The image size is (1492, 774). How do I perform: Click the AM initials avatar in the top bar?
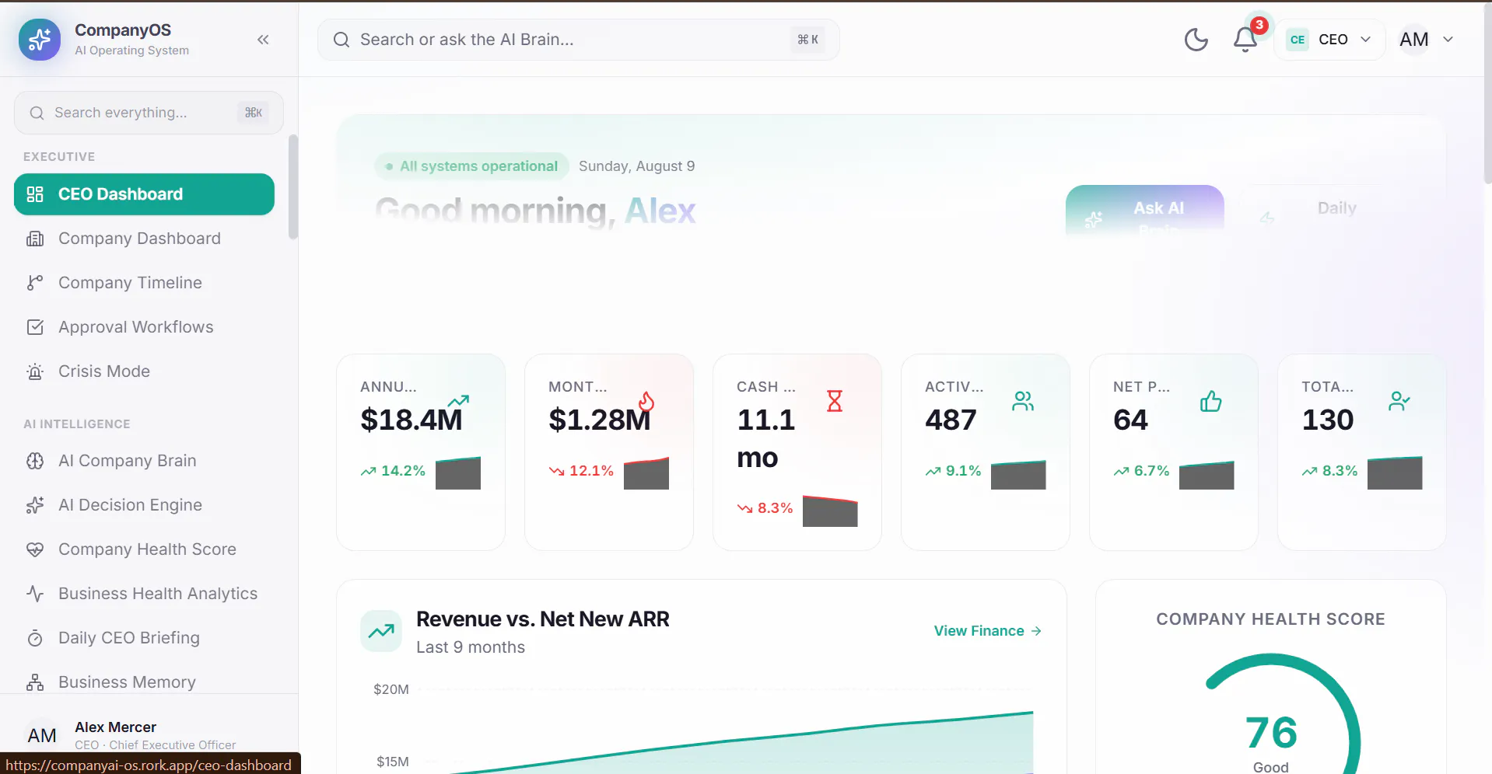tap(1414, 40)
